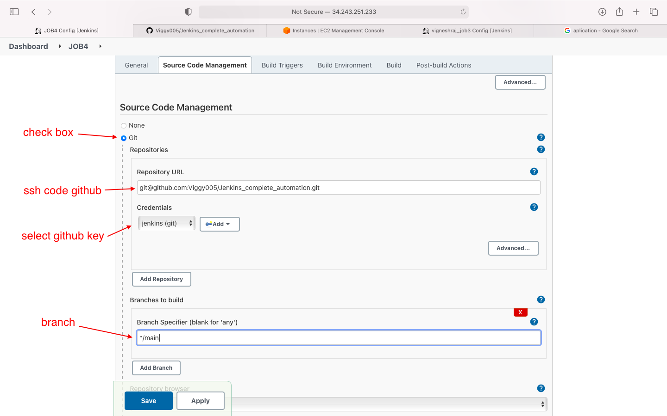667x416 pixels.
Task: Open help for the Git option
Action: 541,137
